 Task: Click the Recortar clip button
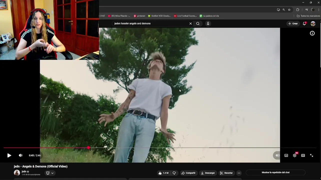click(226, 173)
